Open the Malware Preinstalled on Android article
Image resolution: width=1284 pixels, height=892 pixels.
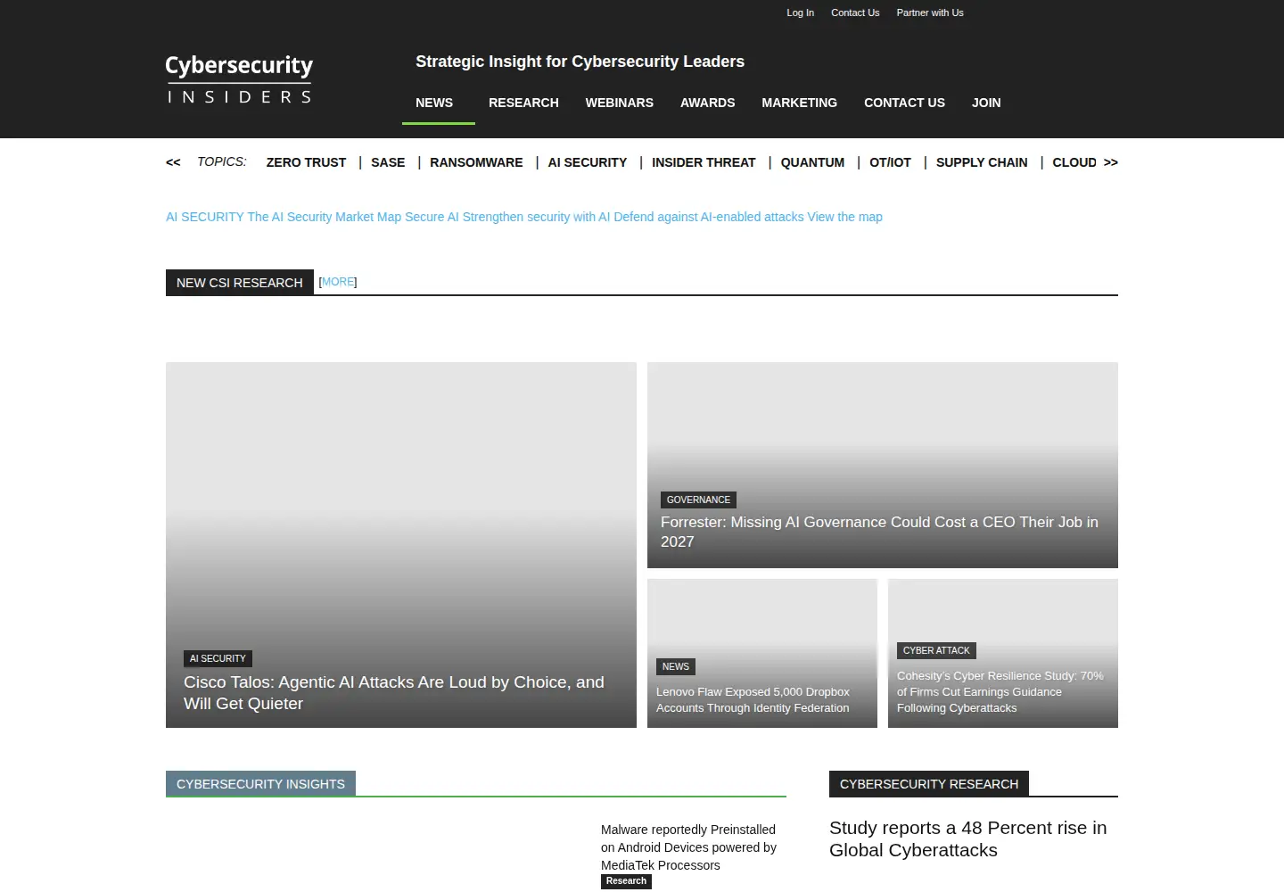tap(688, 847)
